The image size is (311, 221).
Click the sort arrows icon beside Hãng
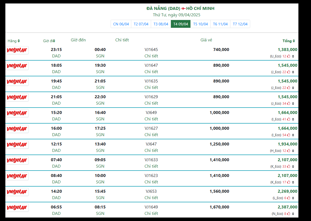[x=19, y=41]
